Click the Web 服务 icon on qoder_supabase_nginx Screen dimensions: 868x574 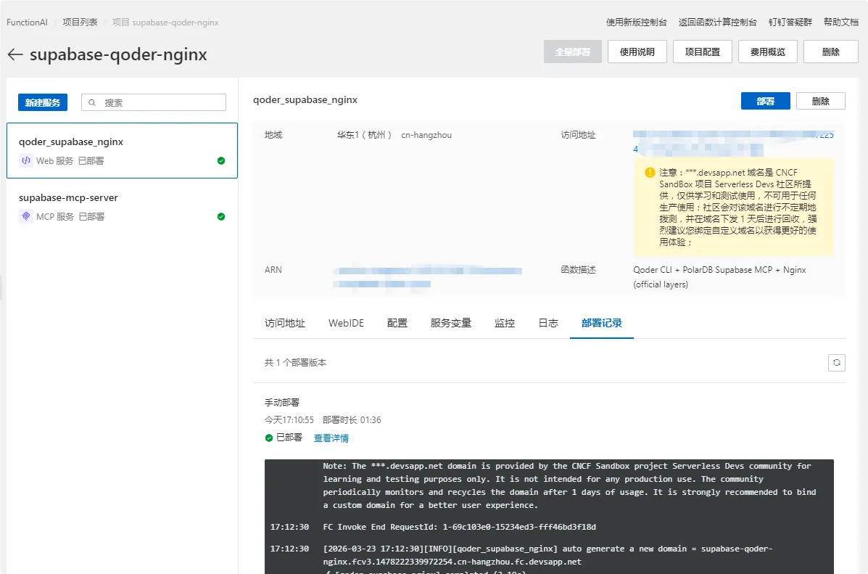coord(27,160)
